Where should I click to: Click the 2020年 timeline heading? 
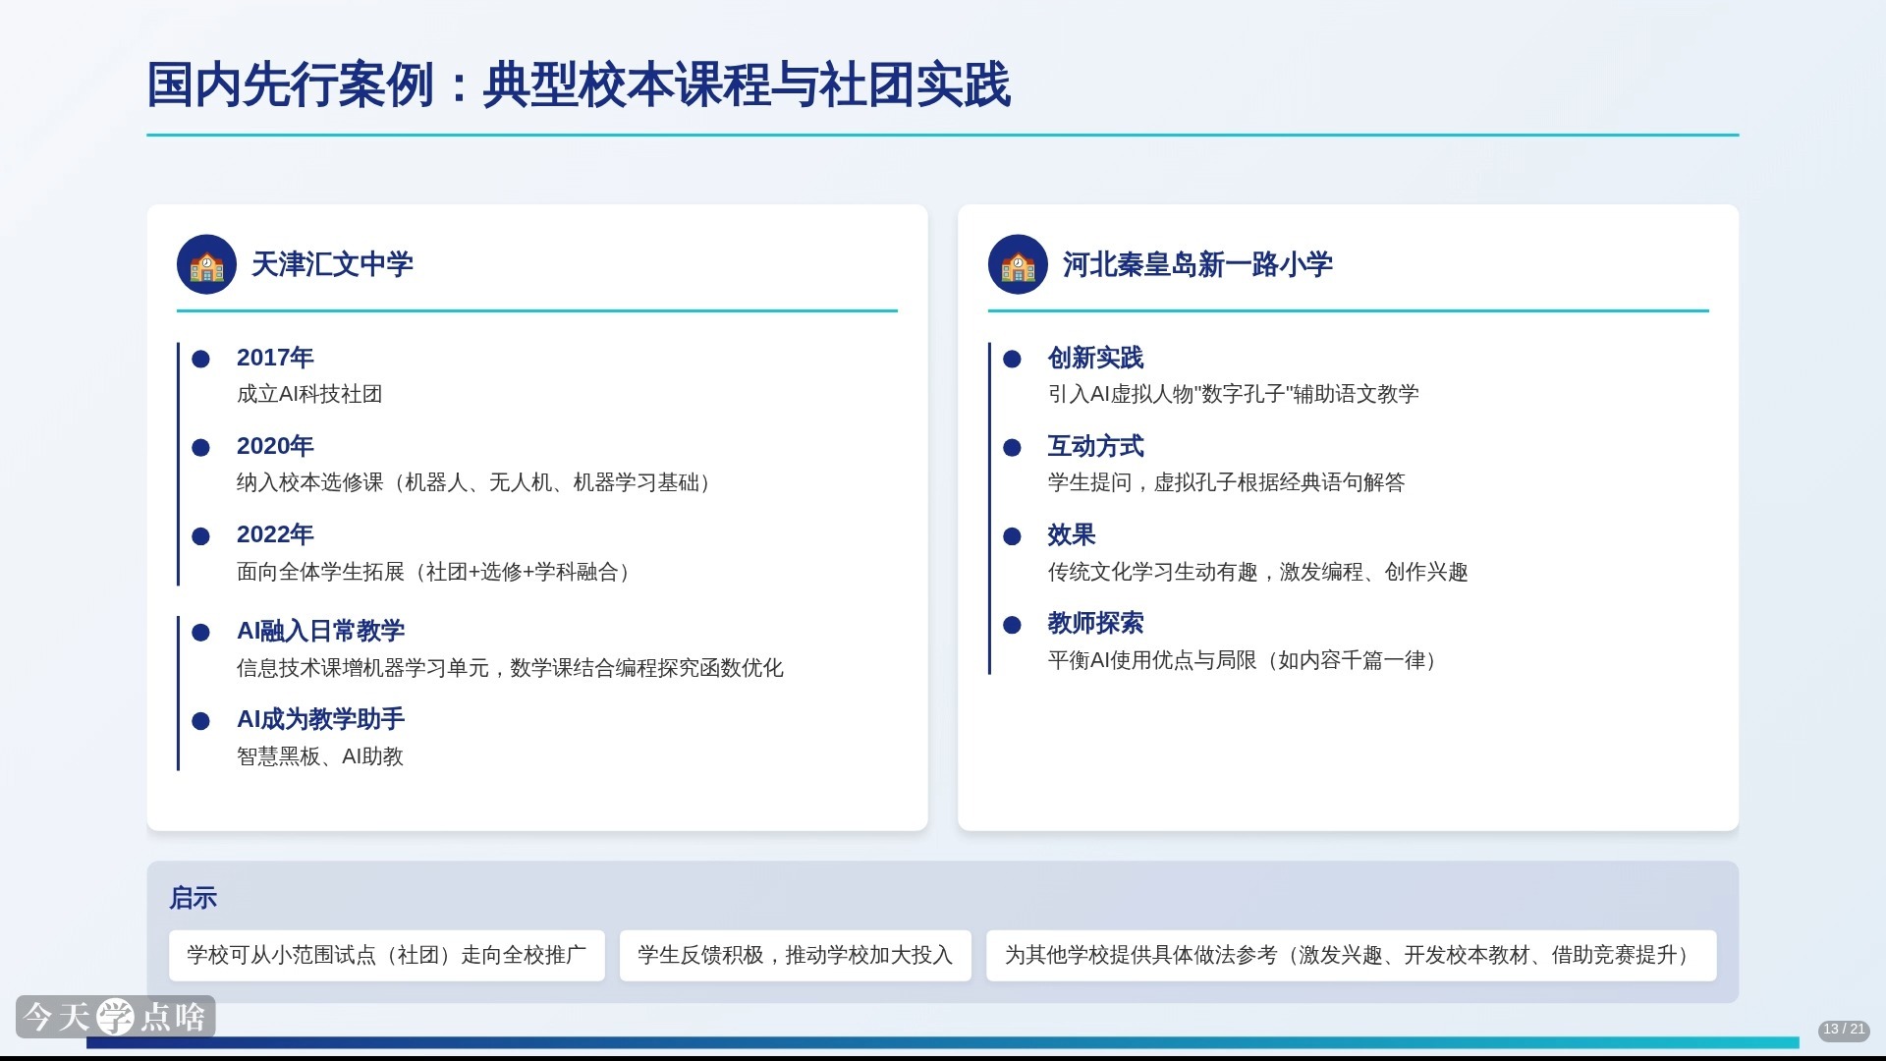275,446
